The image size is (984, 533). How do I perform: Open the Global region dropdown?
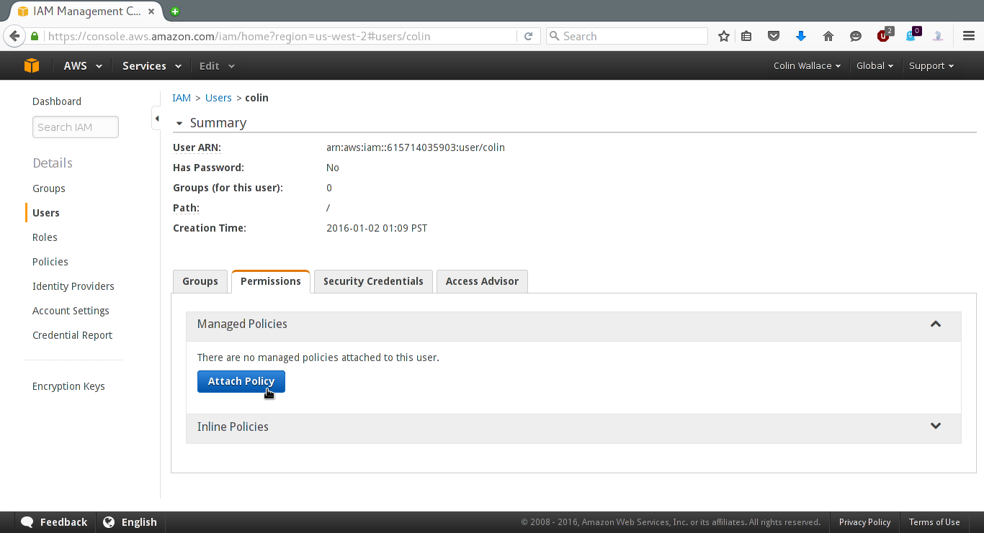point(875,65)
